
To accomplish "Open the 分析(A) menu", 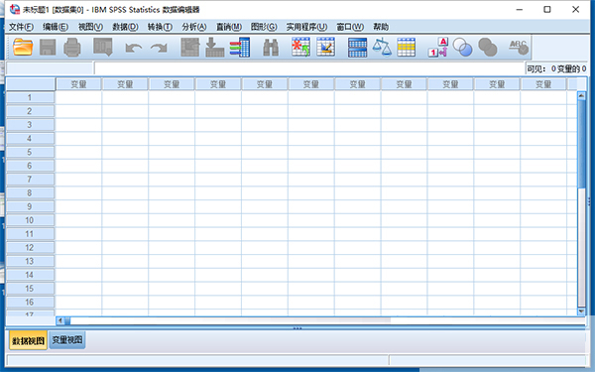I will 194,27.
